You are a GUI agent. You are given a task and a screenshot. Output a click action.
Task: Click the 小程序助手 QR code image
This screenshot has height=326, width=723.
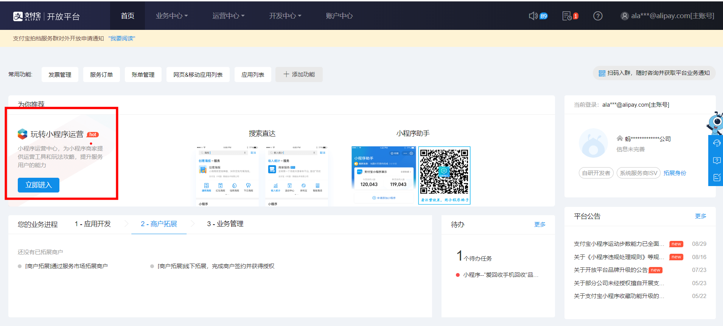coord(444,175)
